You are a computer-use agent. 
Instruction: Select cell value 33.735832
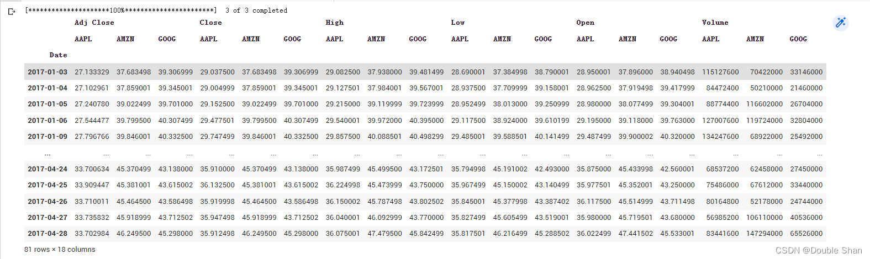[x=92, y=217]
